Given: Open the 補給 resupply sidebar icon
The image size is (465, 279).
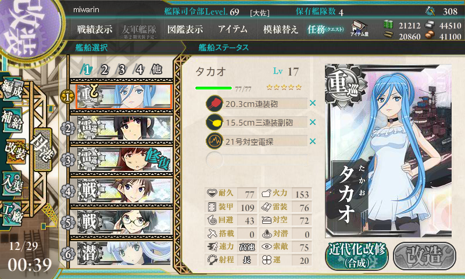Looking at the screenshot, I should point(12,120).
